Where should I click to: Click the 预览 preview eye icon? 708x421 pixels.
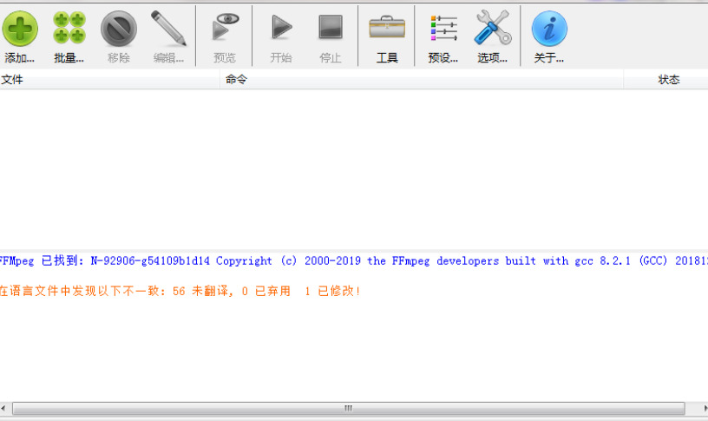[x=226, y=26]
